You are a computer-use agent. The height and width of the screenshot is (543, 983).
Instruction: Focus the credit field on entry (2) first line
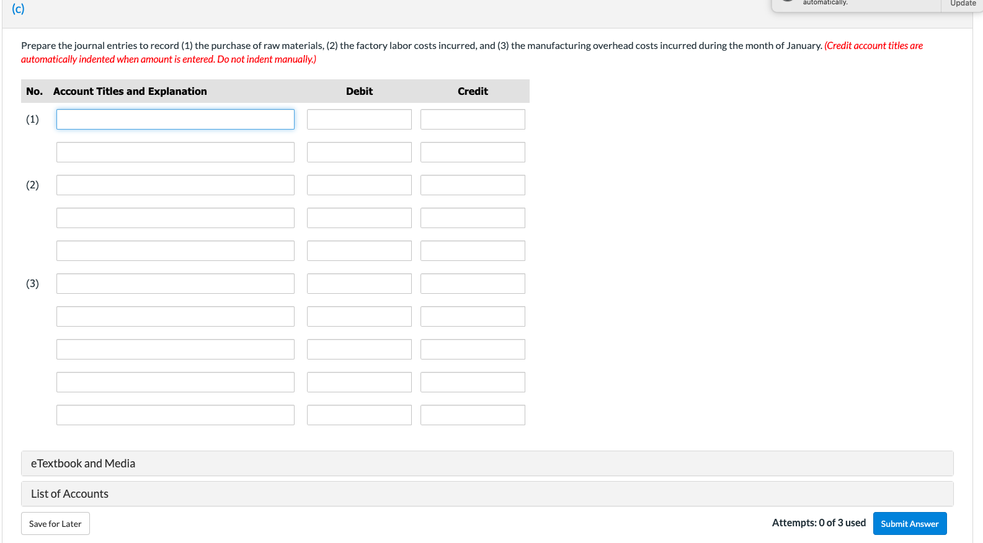pos(473,185)
